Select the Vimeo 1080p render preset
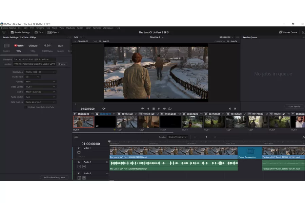305x203 pixels. [34, 48]
